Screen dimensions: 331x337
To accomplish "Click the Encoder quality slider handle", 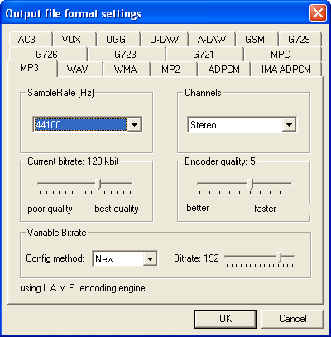I will (x=250, y=184).
